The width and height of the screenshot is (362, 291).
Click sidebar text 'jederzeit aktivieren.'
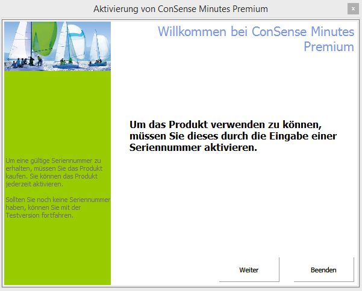[x=34, y=184]
